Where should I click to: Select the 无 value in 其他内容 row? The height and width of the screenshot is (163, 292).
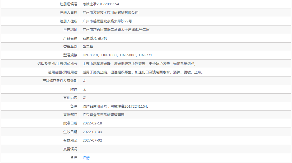click(x=84, y=98)
